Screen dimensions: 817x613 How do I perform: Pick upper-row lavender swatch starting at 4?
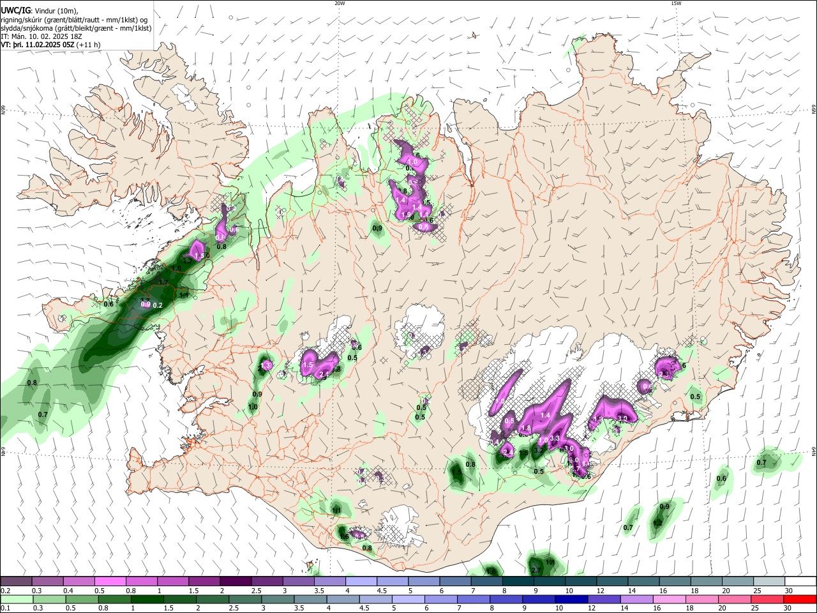361,581
